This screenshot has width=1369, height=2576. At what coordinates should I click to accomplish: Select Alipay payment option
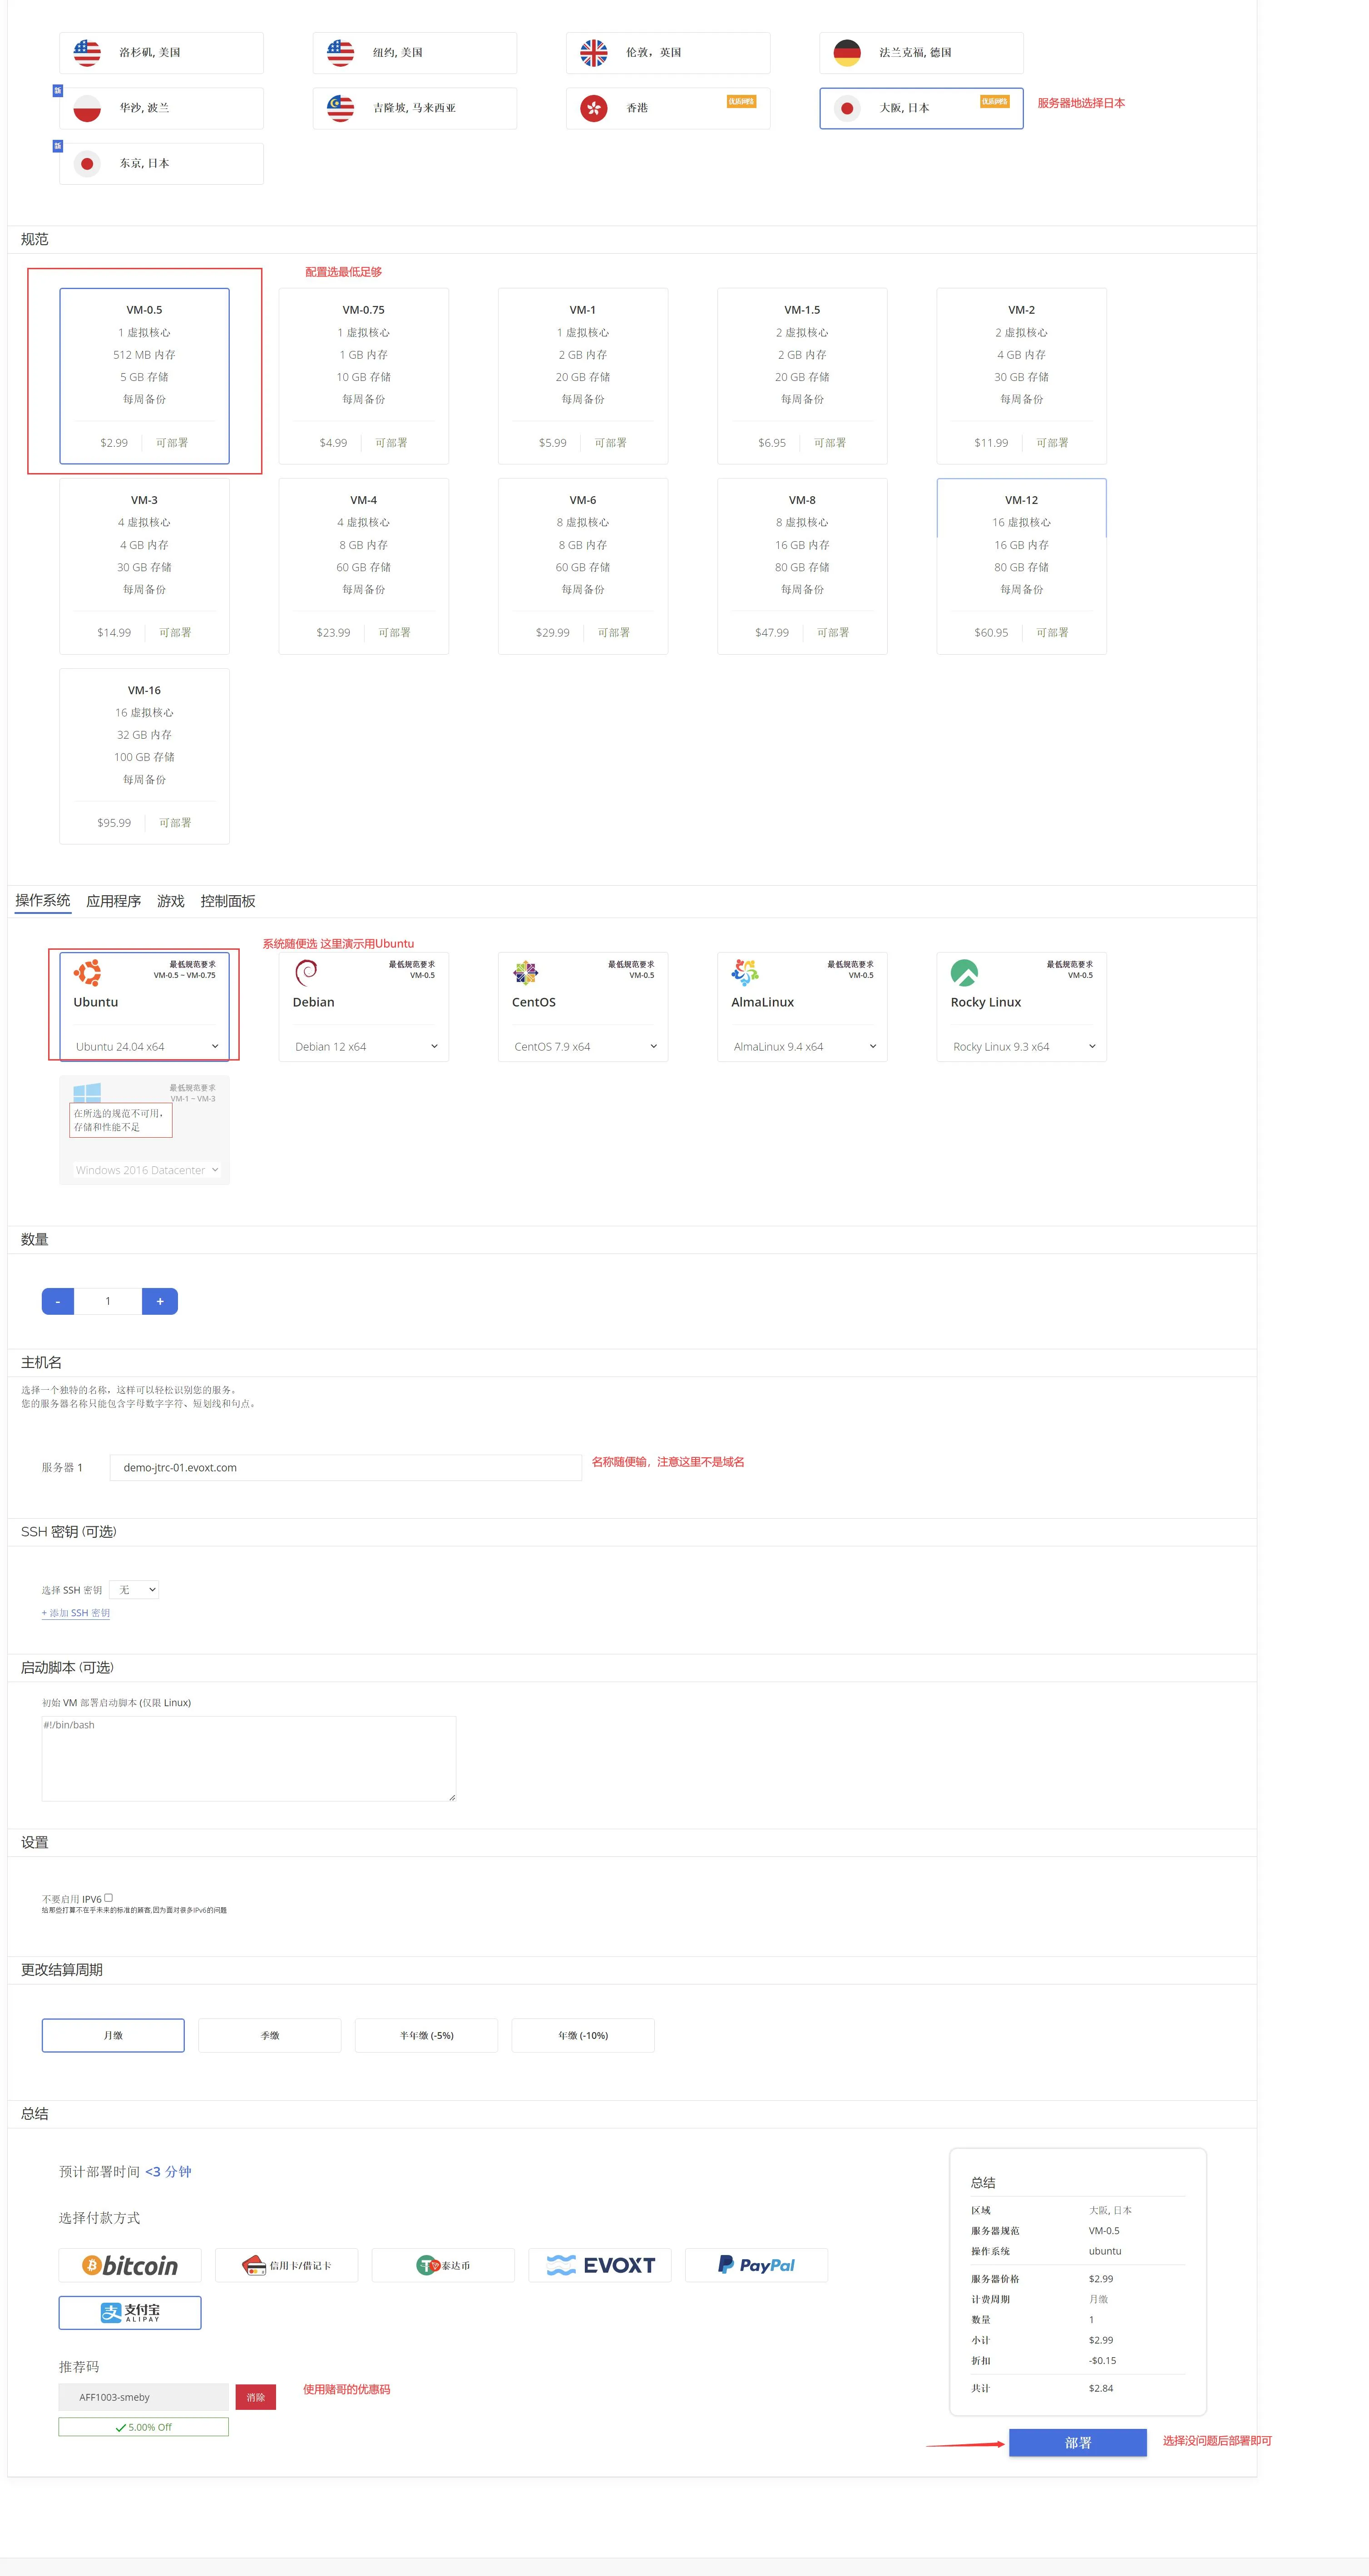coord(130,2312)
